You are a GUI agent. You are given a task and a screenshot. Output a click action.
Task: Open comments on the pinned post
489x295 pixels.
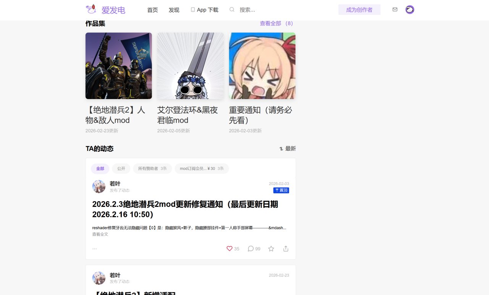tap(251, 249)
